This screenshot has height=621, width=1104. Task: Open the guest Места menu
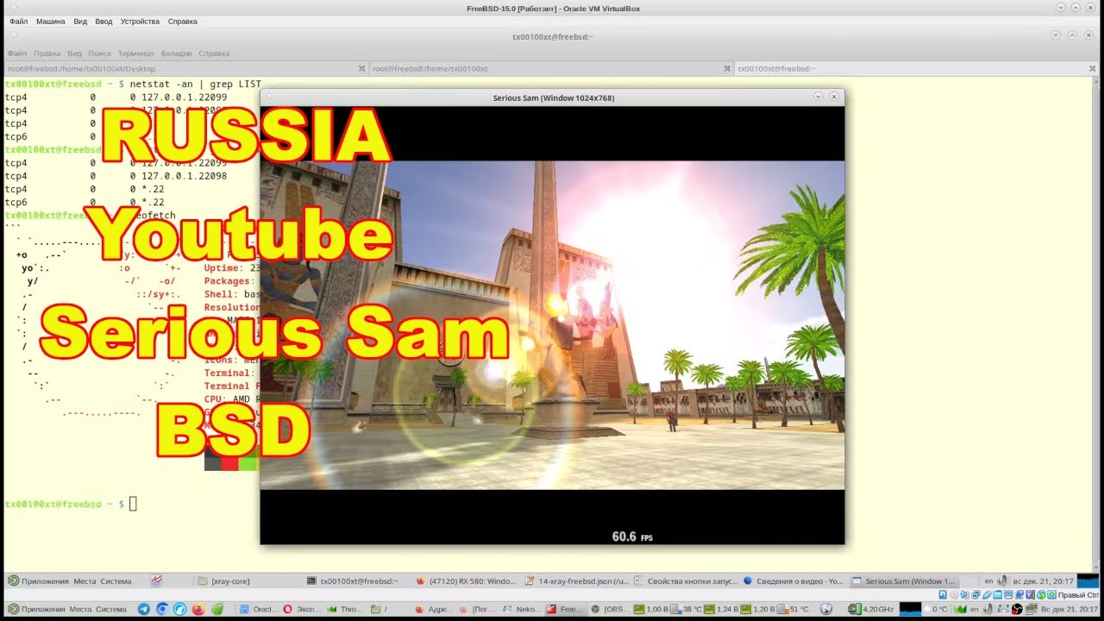coord(85,581)
